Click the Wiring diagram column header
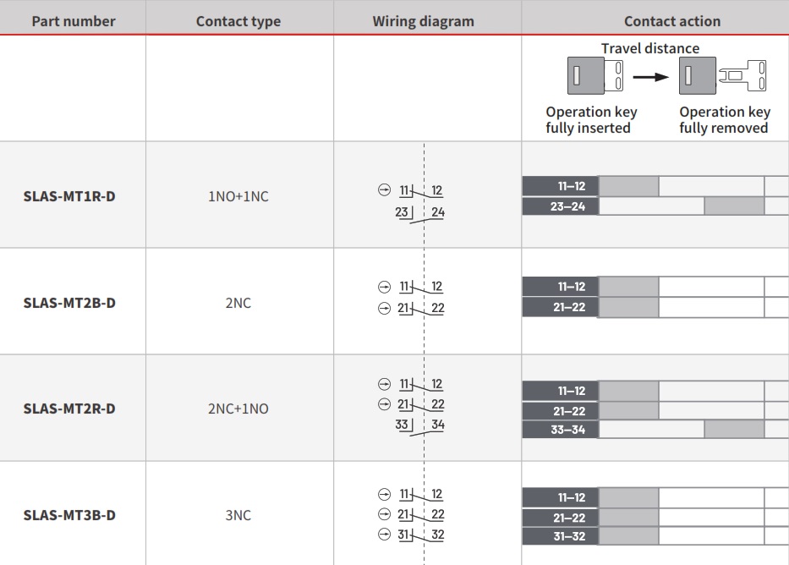 click(x=423, y=21)
